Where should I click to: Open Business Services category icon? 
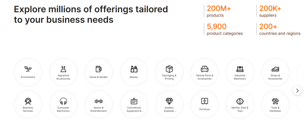click(x=28, y=101)
